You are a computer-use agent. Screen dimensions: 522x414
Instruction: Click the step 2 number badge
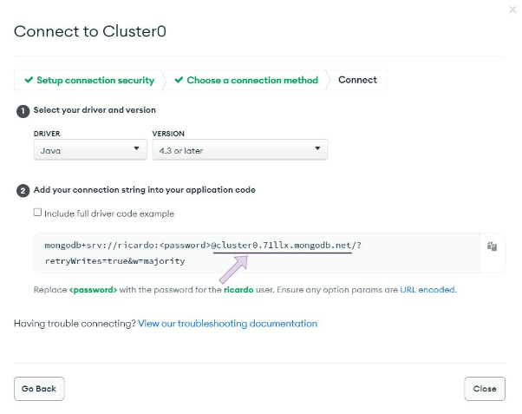23,190
